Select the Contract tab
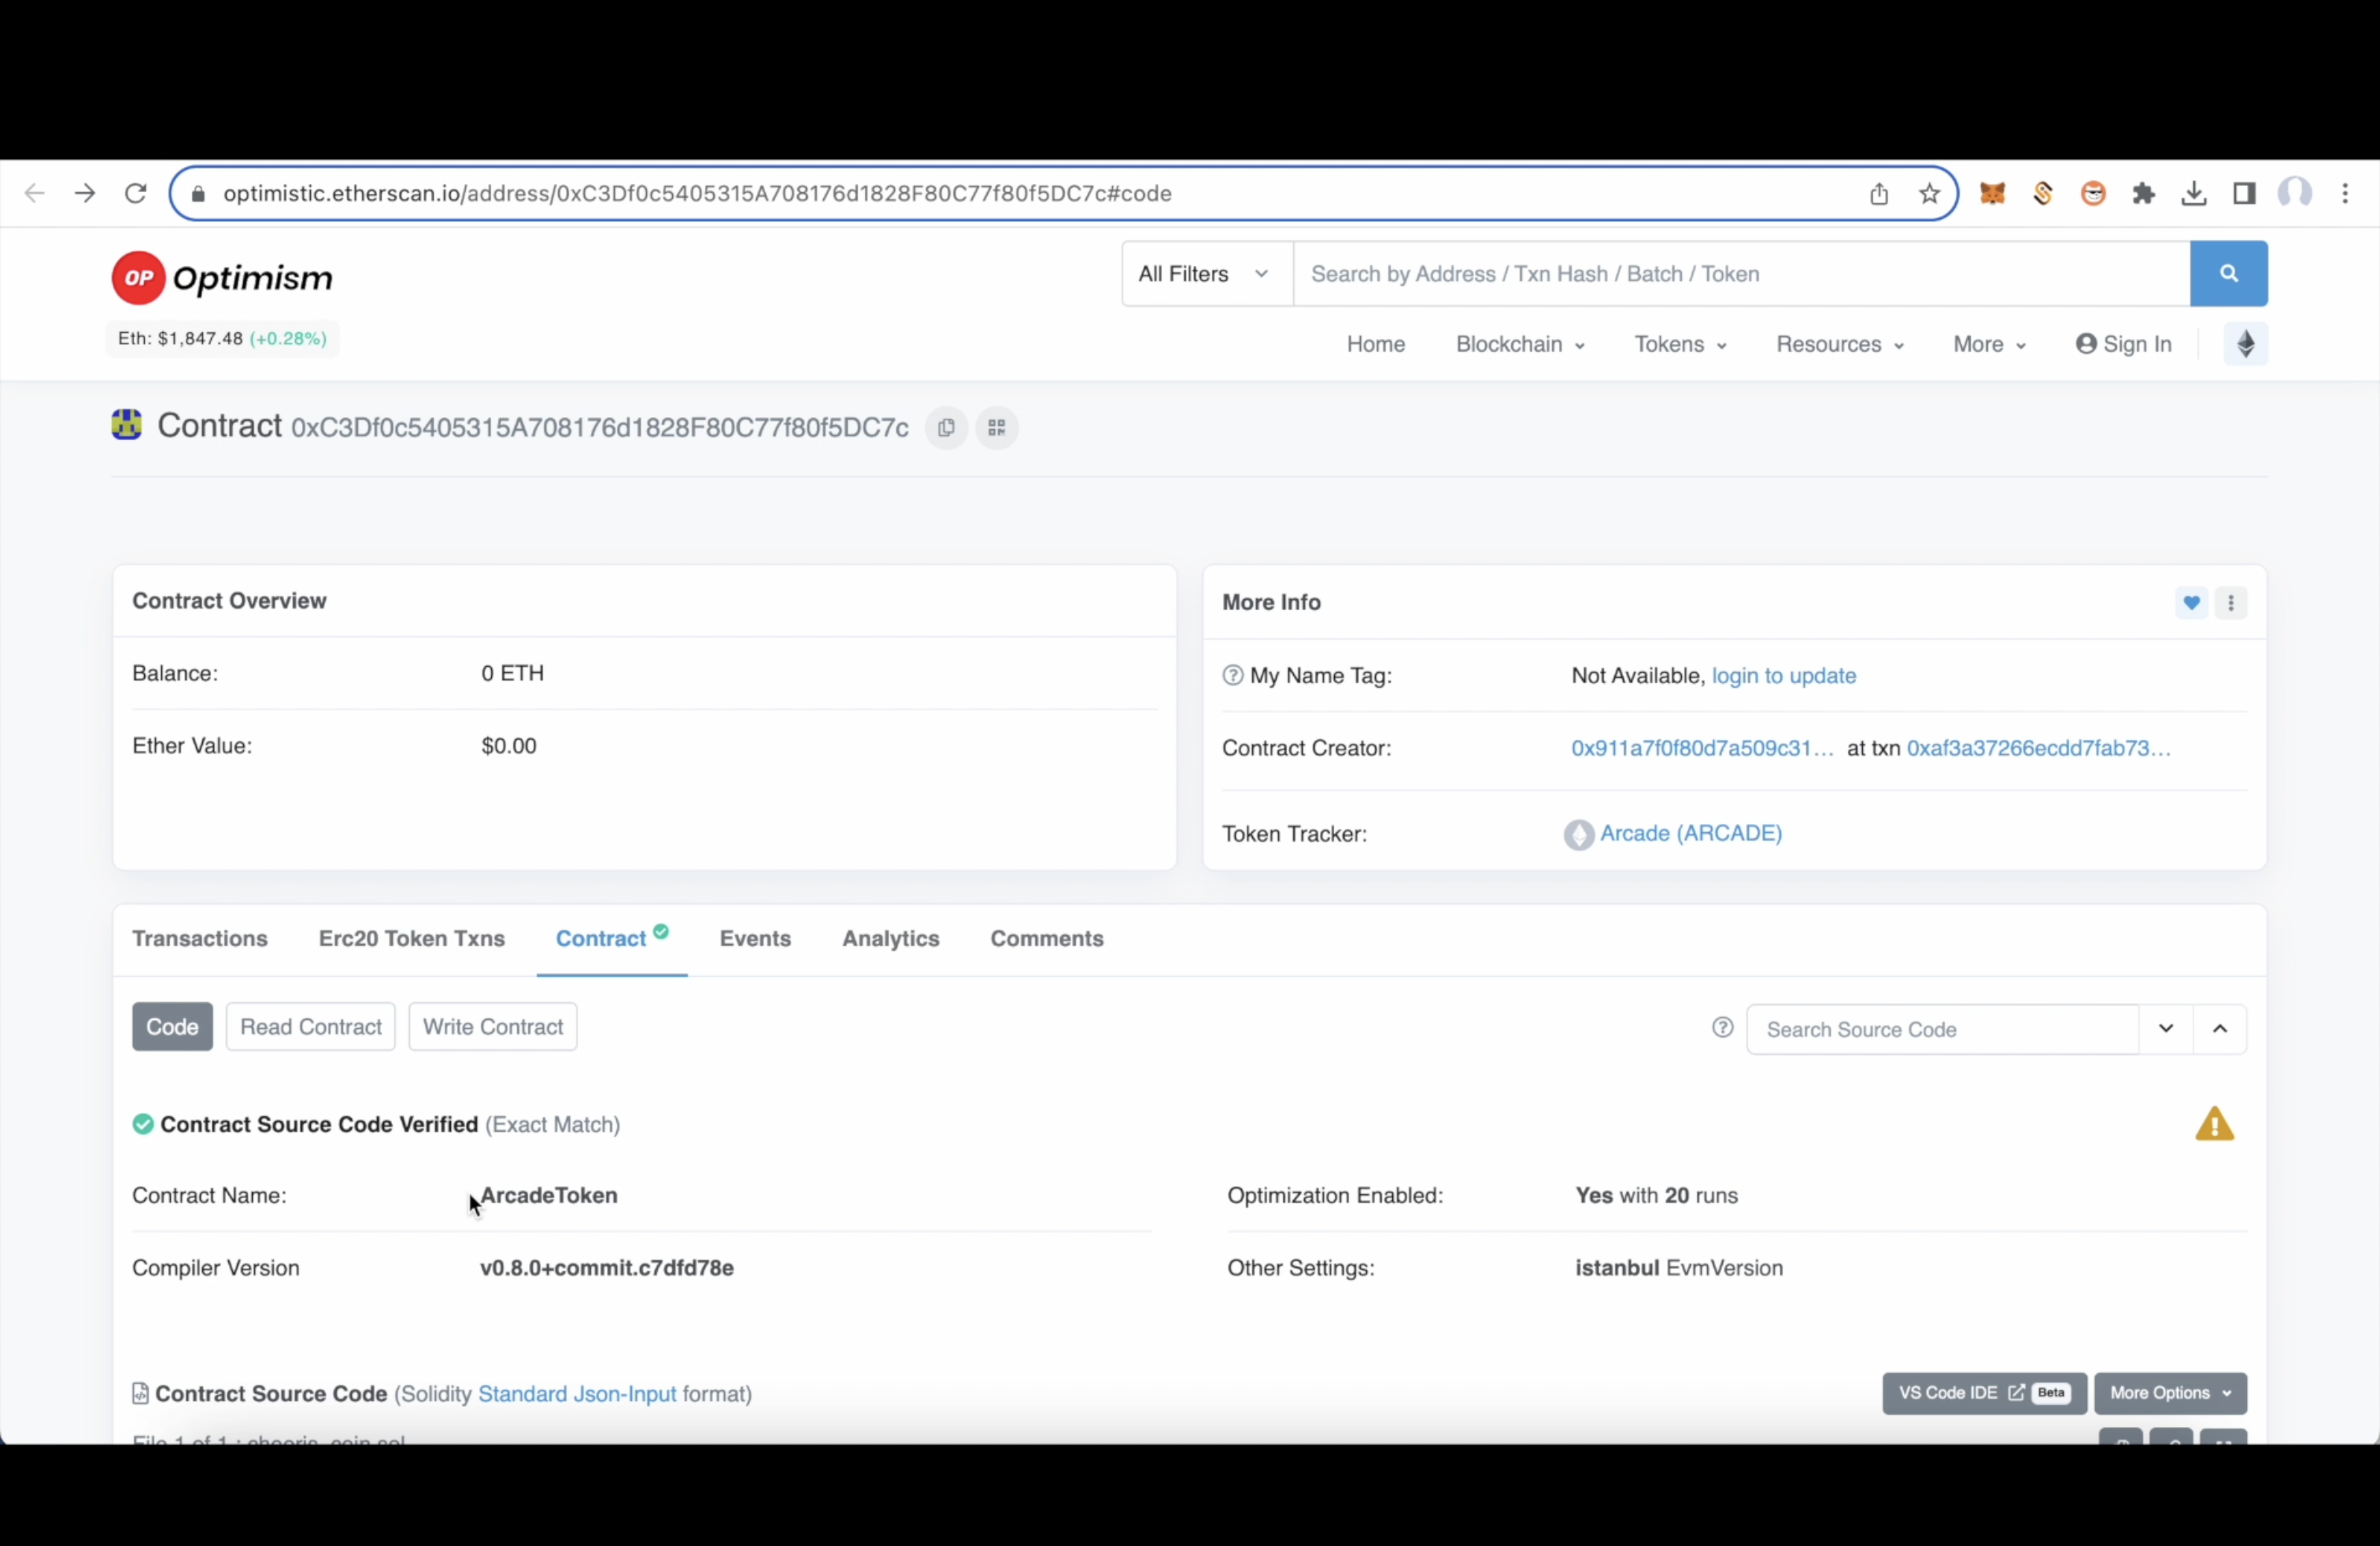Image resolution: width=2380 pixels, height=1546 pixels. tap(601, 937)
